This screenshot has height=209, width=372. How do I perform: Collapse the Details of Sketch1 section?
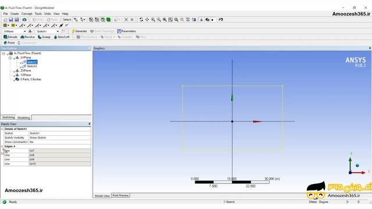(x=2, y=129)
